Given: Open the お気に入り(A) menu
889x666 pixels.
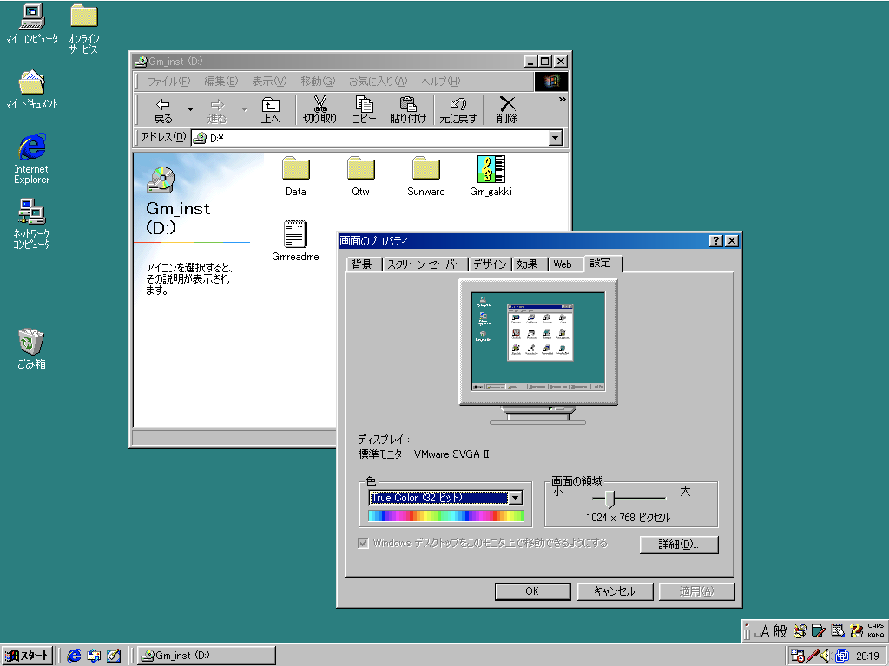Looking at the screenshot, I should [378, 81].
